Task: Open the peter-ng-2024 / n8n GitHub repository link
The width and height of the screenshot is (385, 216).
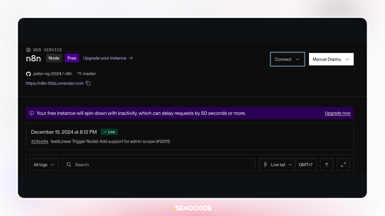Action: [53, 74]
